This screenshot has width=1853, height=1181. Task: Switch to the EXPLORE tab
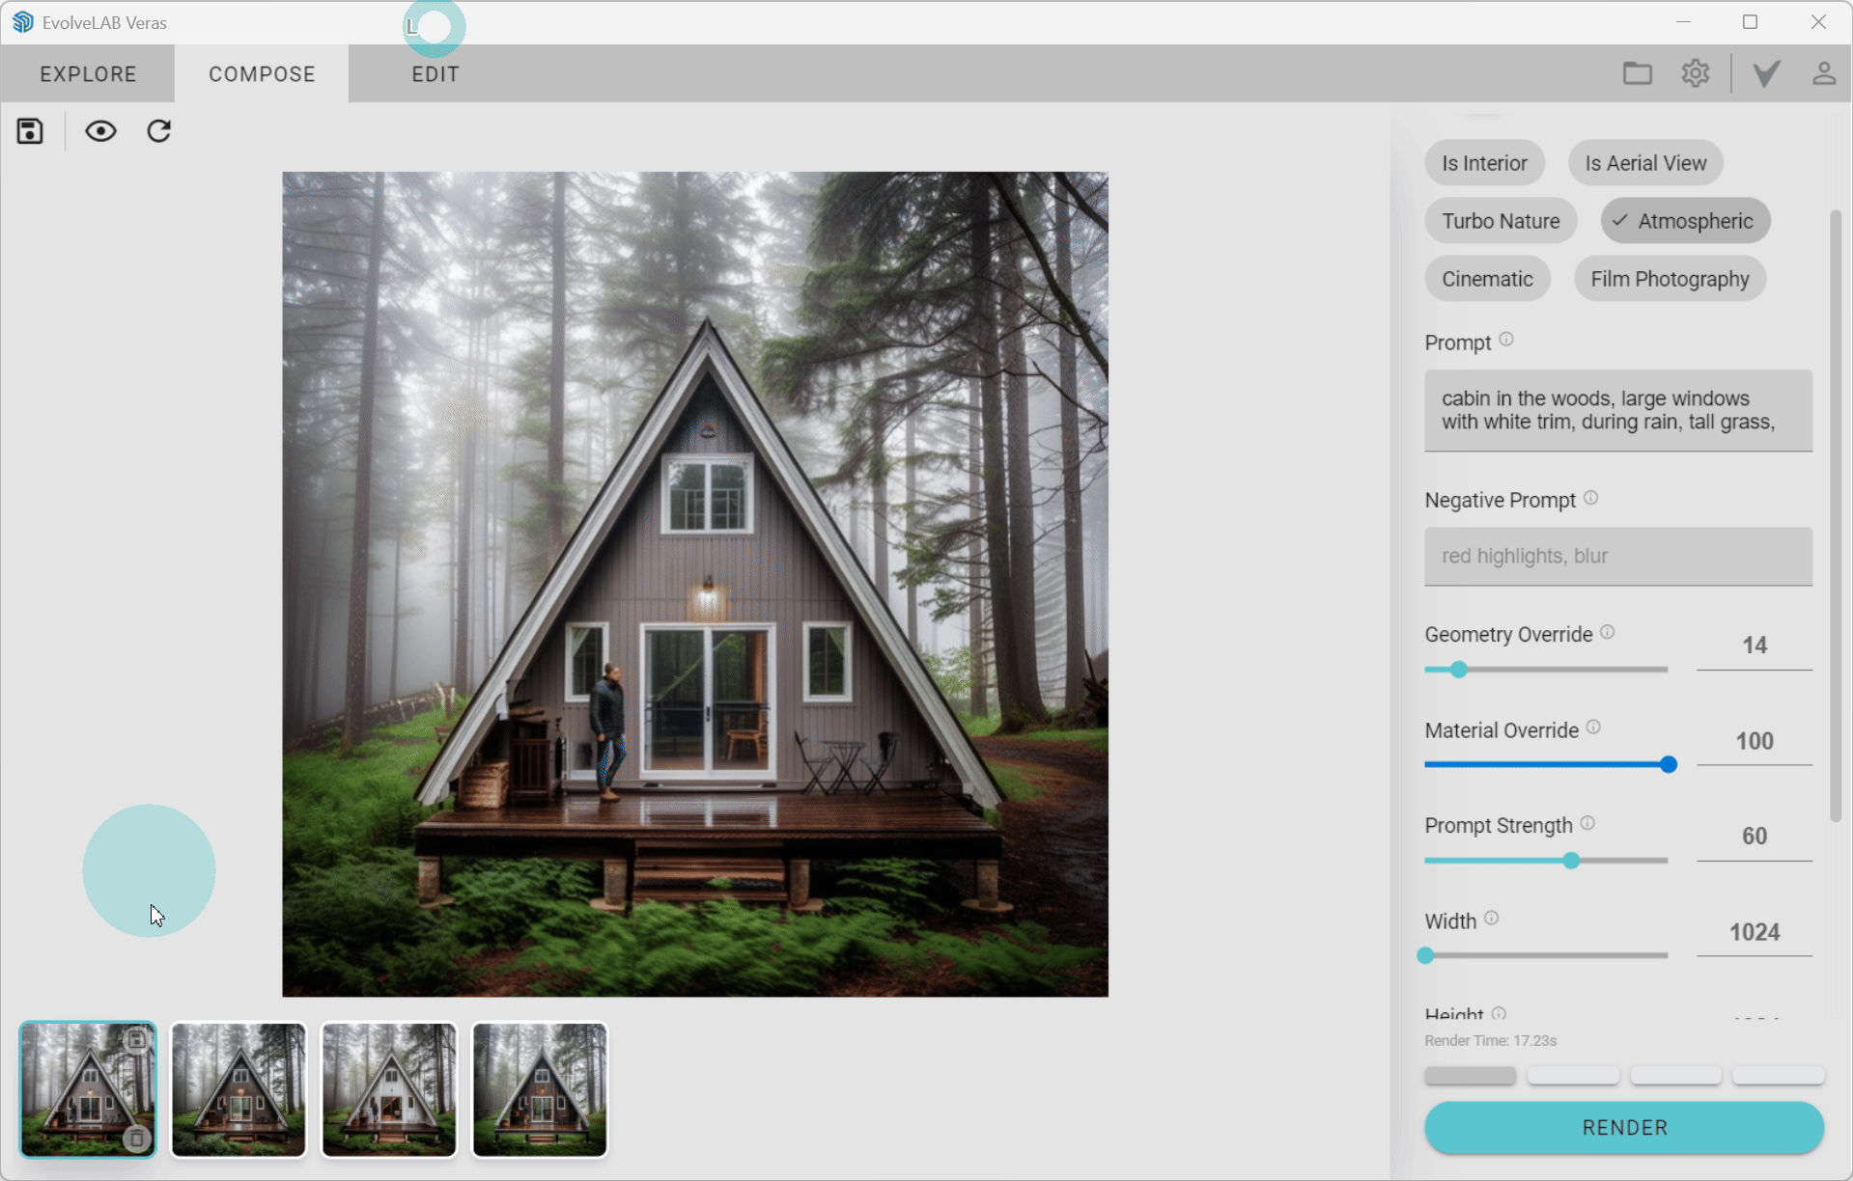pos(87,72)
